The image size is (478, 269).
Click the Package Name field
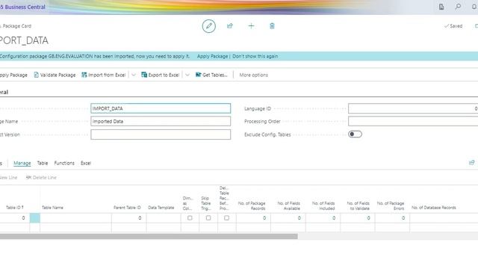click(x=161, y=121)
